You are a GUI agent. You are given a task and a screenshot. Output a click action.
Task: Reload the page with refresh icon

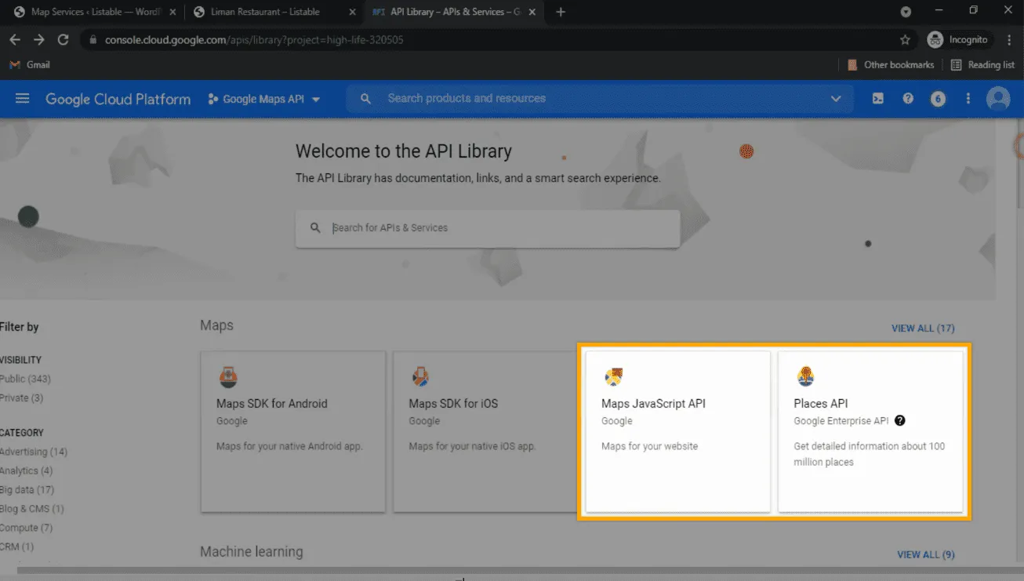[64, 39]
